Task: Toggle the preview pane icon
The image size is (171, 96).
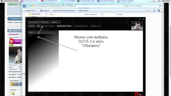Action: pyautogui.click(x=154, y=11)
